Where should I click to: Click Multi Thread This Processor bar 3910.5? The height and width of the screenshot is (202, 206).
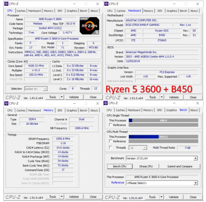click(163, 137)
